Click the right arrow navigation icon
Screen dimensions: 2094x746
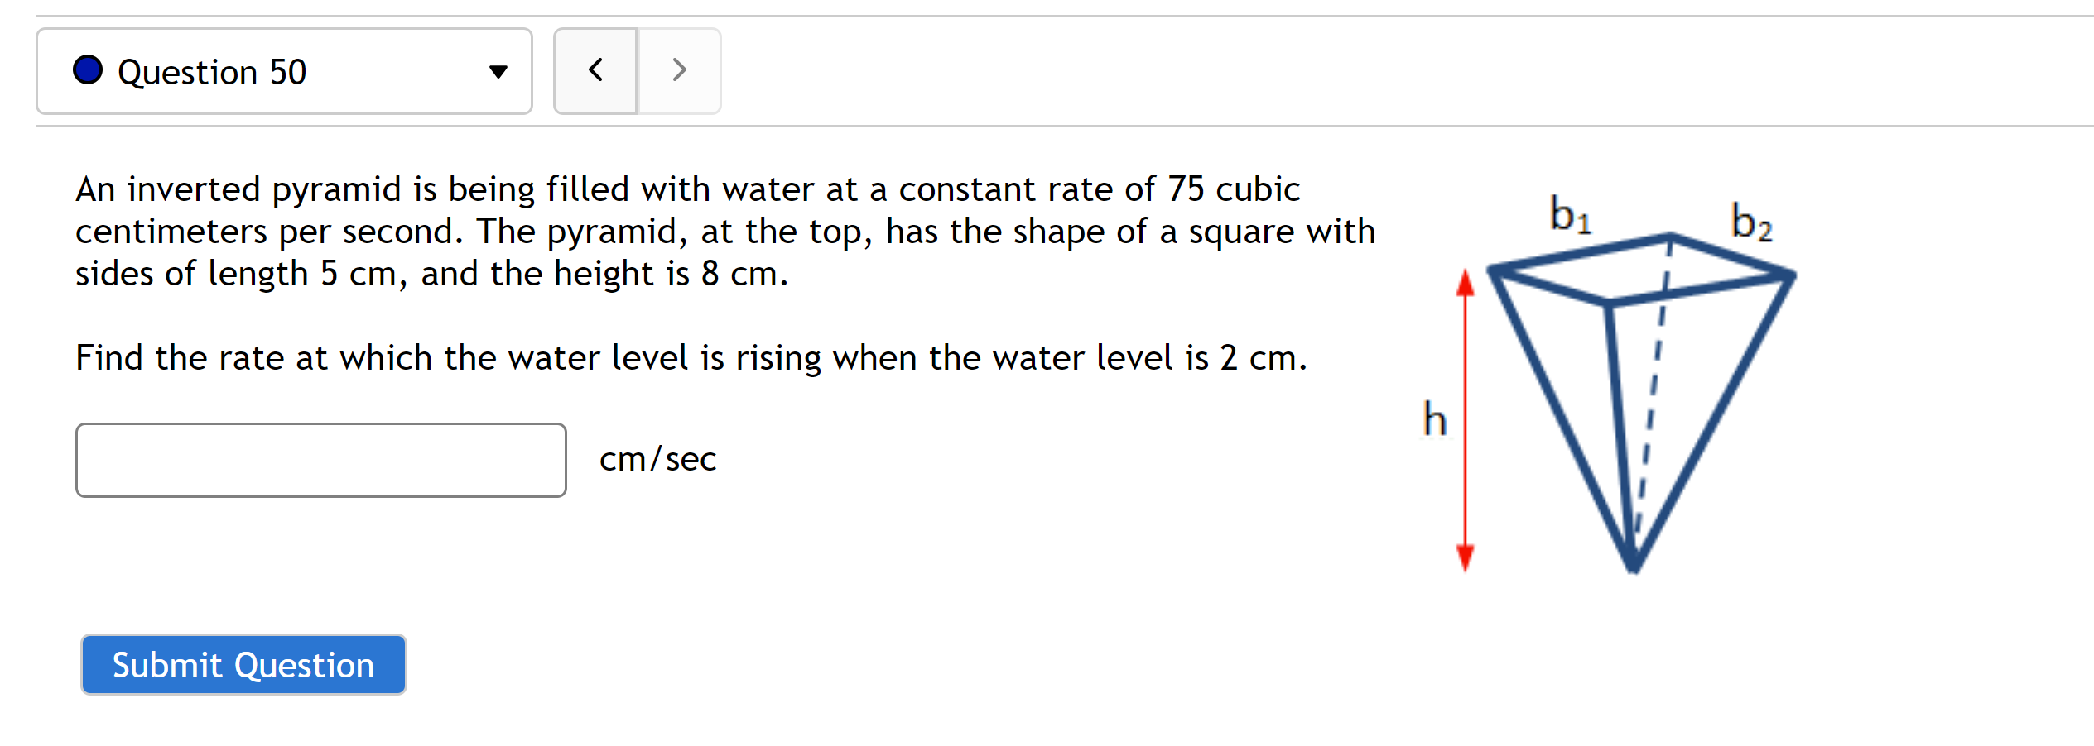pyautogui.click(x=679, y=71)
